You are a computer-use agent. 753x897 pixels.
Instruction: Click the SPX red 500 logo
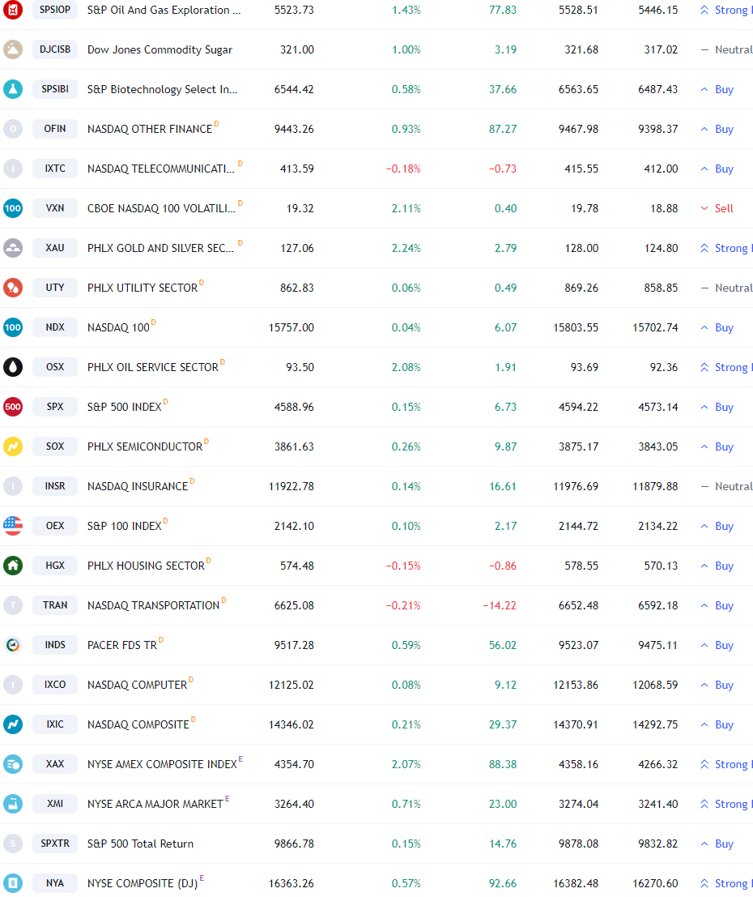[13, 407]
